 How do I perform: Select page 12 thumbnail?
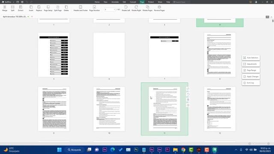point(220,109)
